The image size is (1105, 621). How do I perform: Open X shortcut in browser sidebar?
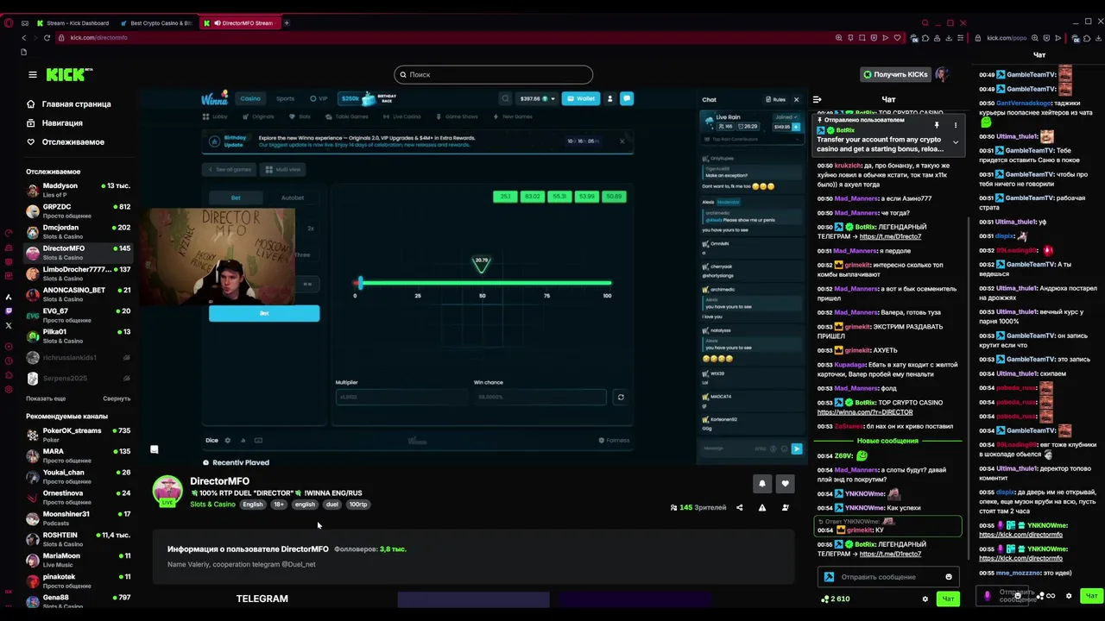9,325
